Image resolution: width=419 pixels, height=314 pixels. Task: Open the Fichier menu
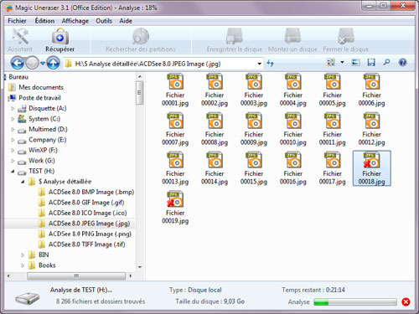pos(17,21)
